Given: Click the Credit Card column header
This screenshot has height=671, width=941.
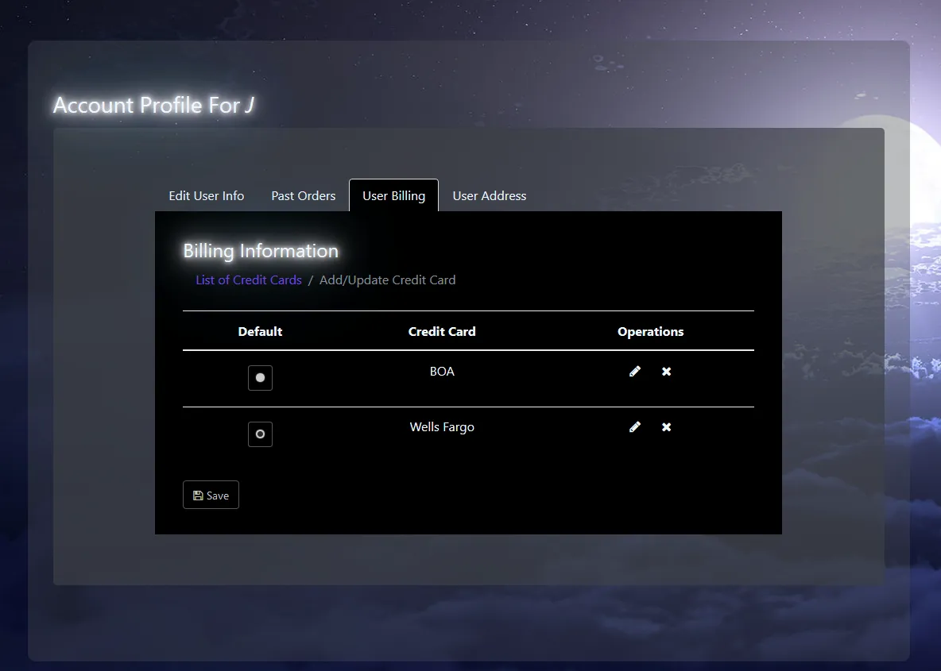Looking at the screenshot, I should point(442,332).
